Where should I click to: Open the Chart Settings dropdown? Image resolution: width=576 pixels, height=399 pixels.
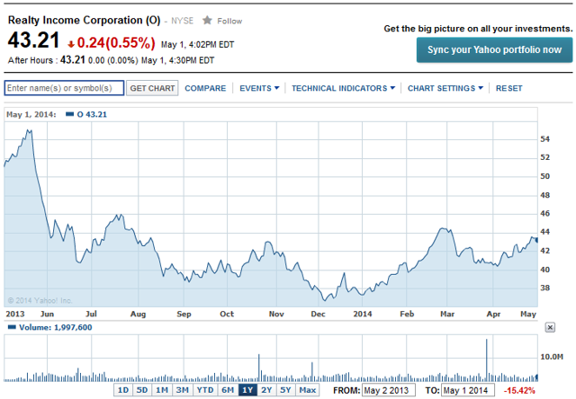[445, 88]
